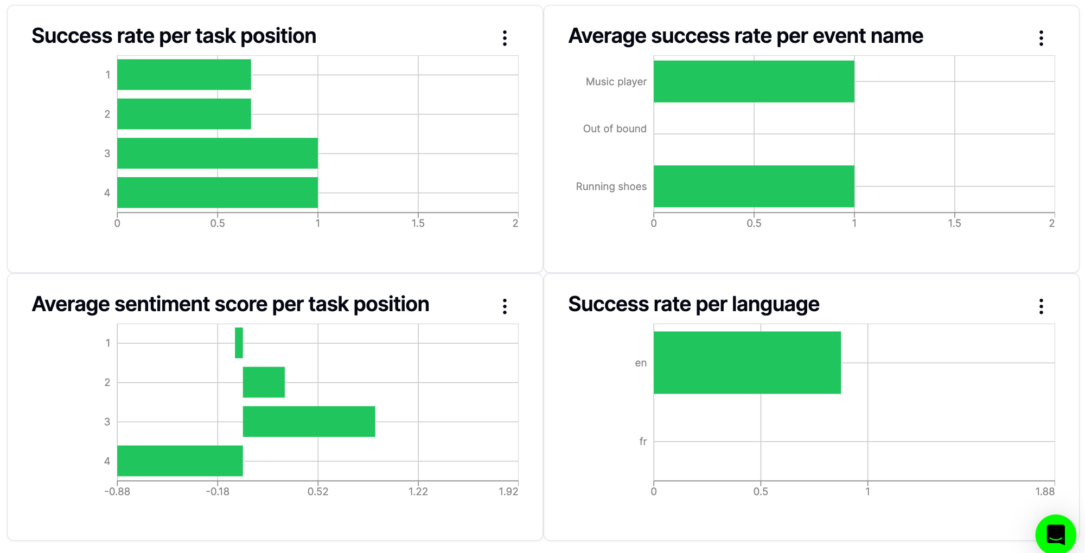Open the kebab menu on Success rate per language
Image resolution: width=1085 pixels, height=553 pixels.
click(x=1041, y=305)
